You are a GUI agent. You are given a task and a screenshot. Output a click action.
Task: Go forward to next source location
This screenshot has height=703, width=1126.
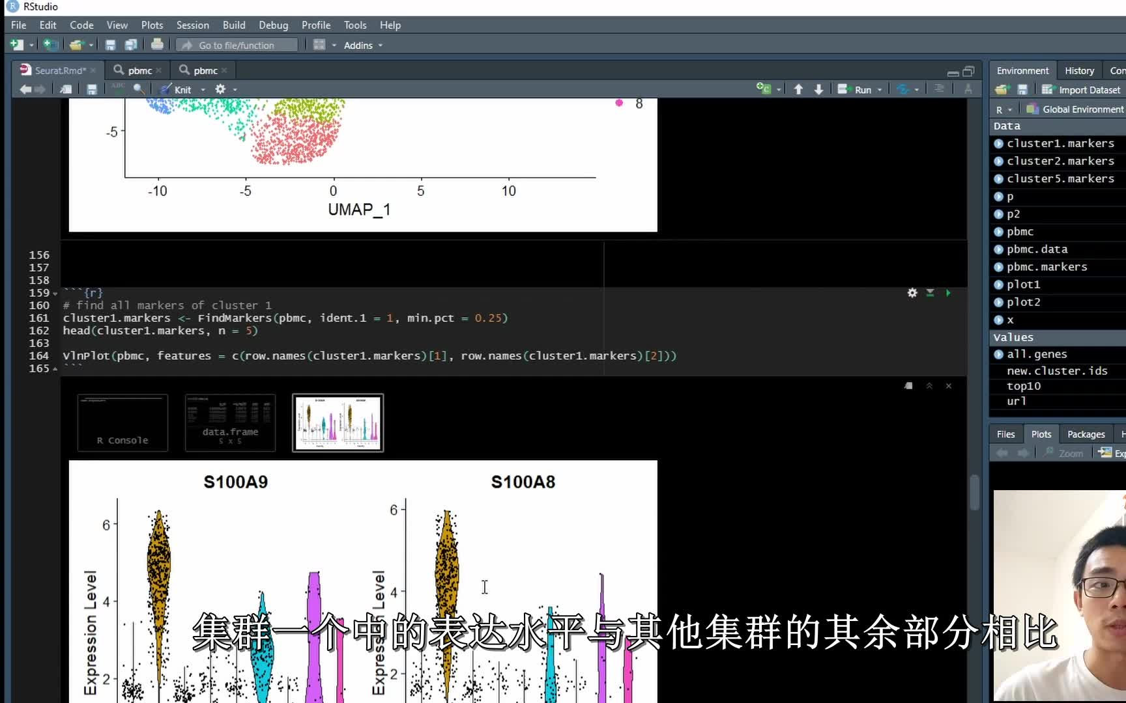pyautogui.click(x=40, y=89)
